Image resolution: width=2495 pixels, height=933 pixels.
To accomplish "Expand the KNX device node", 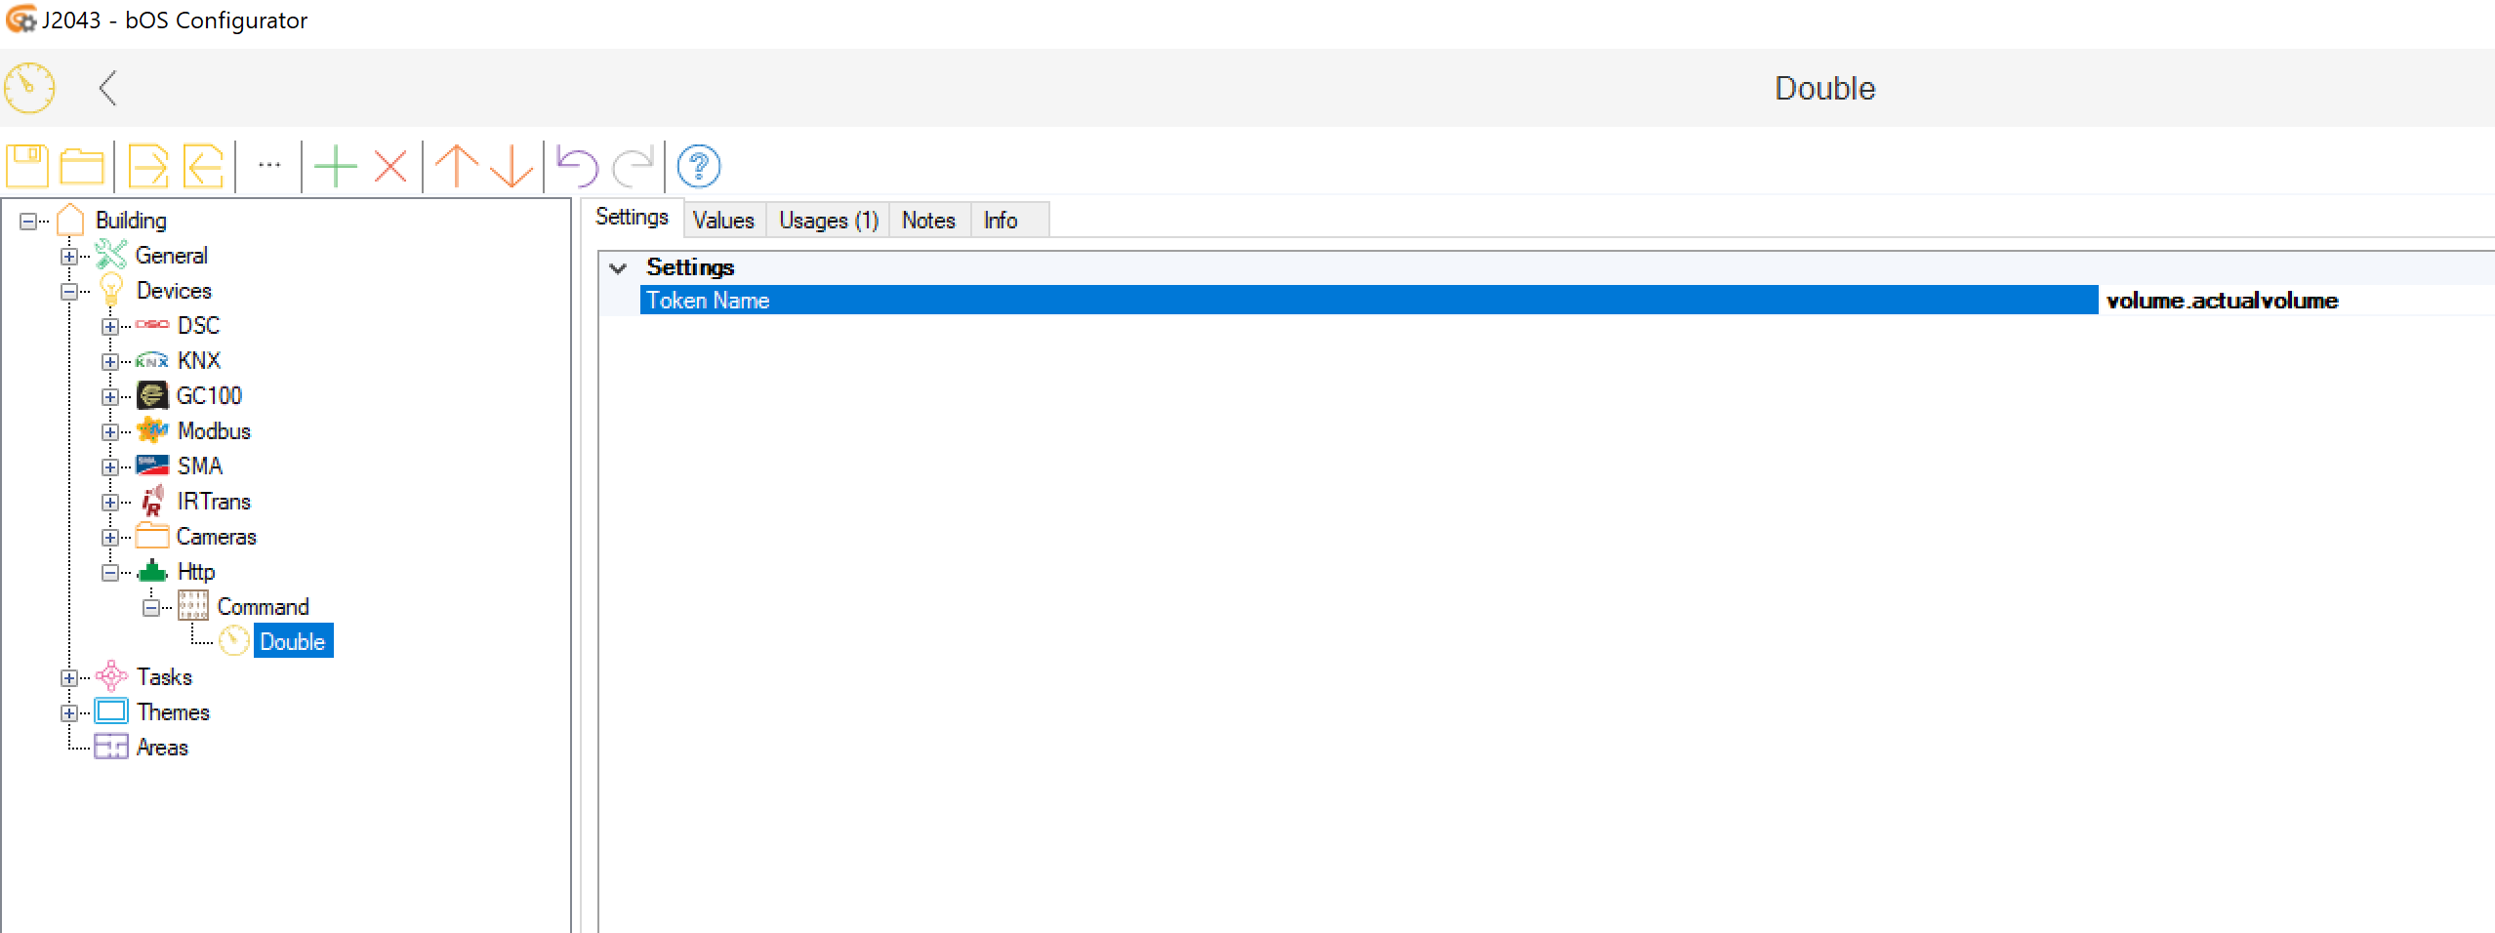I will [109, 362].
